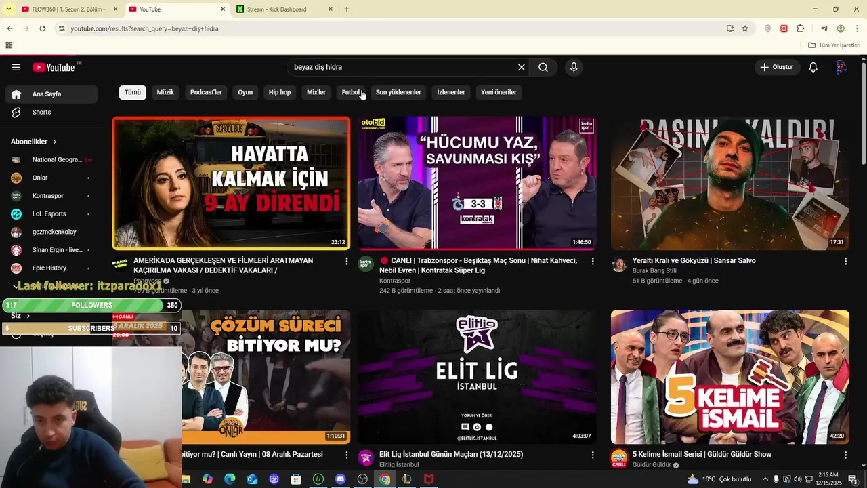Close the YouTube browser tab
867x488 pixels.
point(223,9)
